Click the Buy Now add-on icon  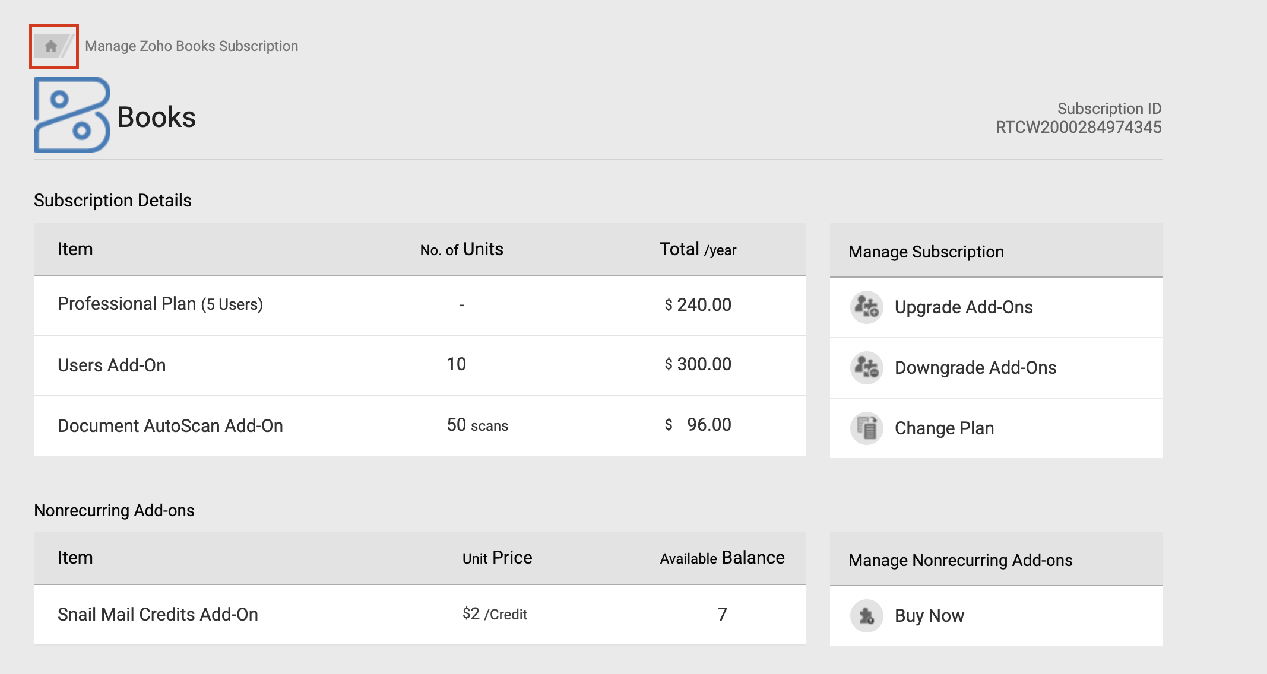coord(866,616)
